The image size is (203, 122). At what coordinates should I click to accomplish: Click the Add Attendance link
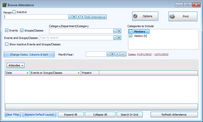[96, 17]
